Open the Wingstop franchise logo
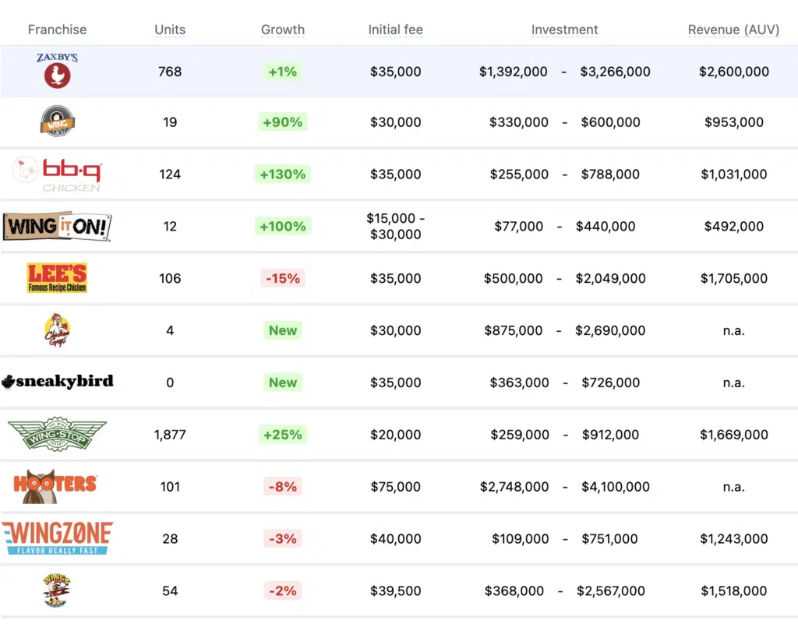This screenshot has height=624, width=798. coord(57,434)
